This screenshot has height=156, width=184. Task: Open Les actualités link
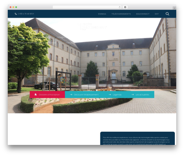tap(142, 94)
